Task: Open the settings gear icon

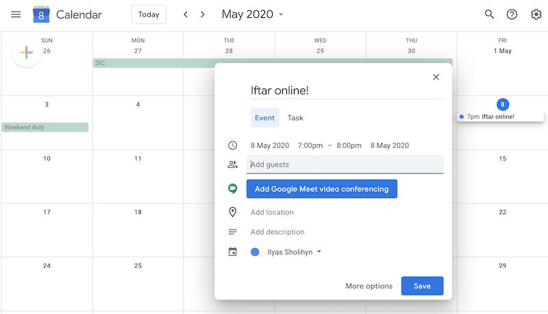Action: [536, 14]
